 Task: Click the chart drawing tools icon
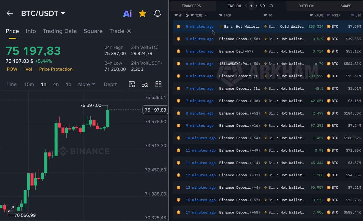pyautogui.click(x=132, y=84)
